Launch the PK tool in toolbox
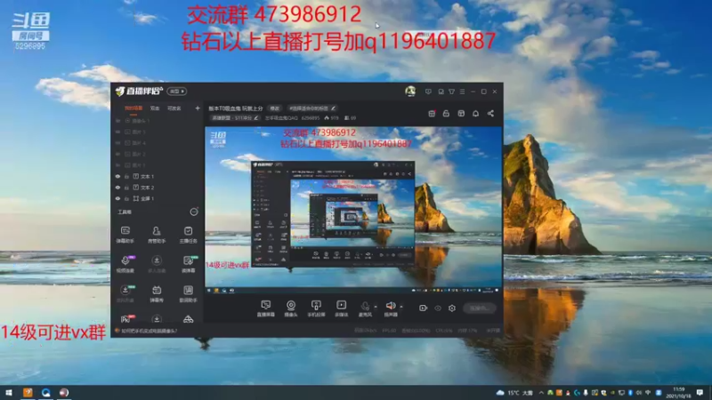Image resolution: width=712 pixels, height=400 pixels. 125,319
